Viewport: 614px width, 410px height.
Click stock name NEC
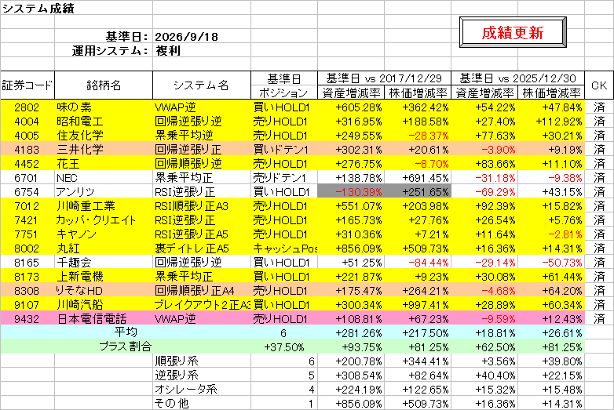coord(67,178)
